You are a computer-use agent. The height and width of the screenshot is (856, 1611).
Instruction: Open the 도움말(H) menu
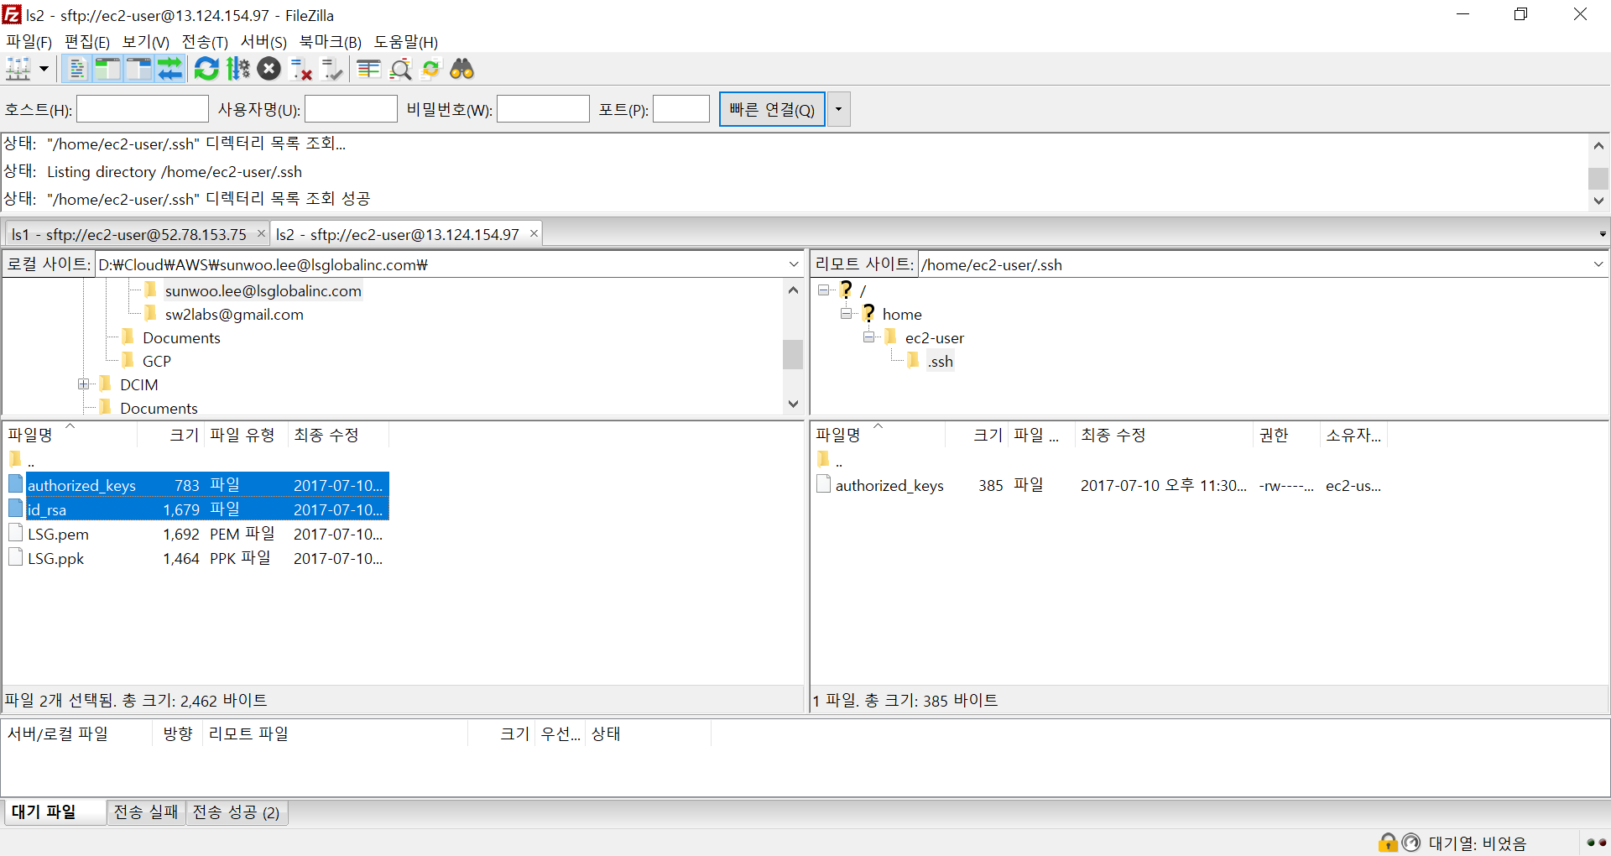(406, 42)
